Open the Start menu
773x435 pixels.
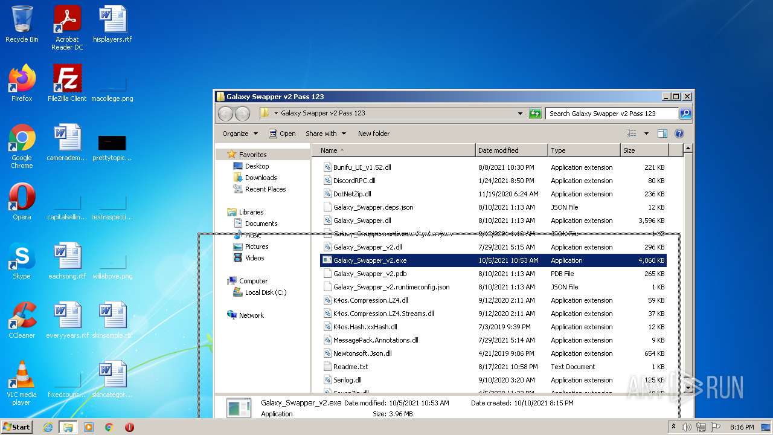click(x=17, y=427)
